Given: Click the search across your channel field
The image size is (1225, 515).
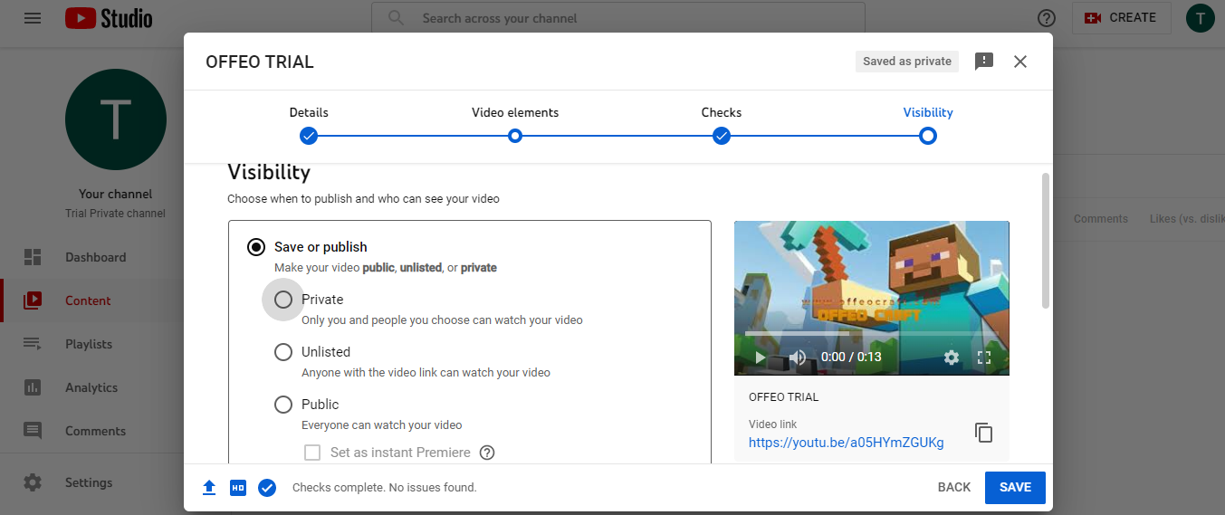Looking at the screenshot, I should 618,18.
